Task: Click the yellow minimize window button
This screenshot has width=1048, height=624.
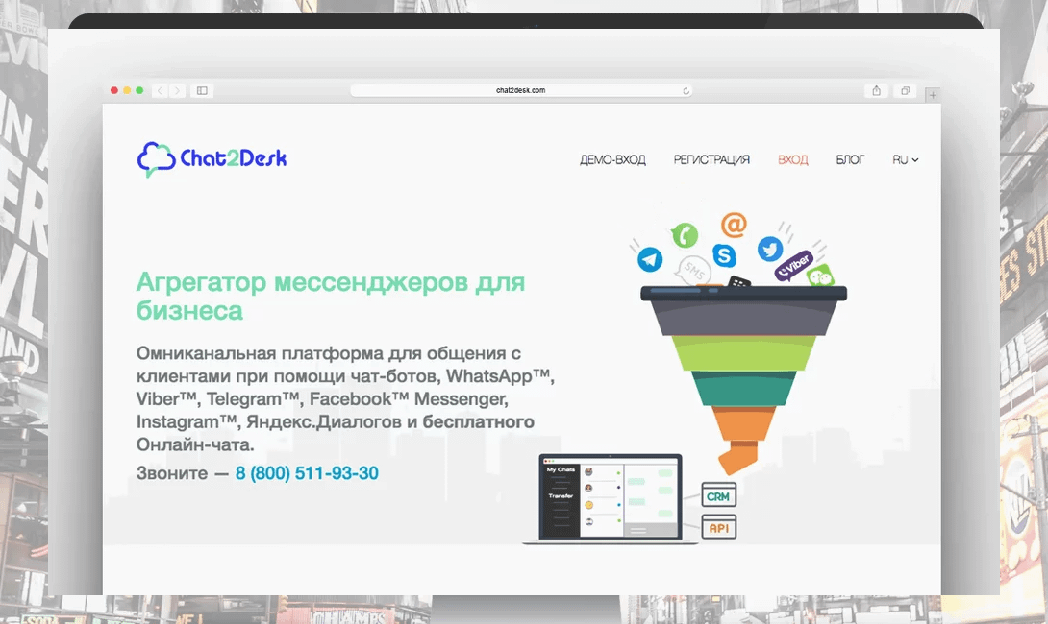Action: (127, 91)
